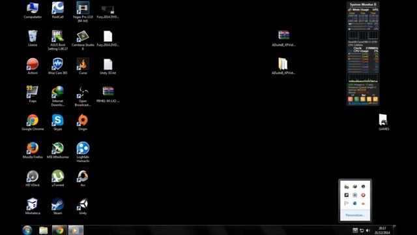Click the taskbar clock showing 20:17

coord(382,230)
